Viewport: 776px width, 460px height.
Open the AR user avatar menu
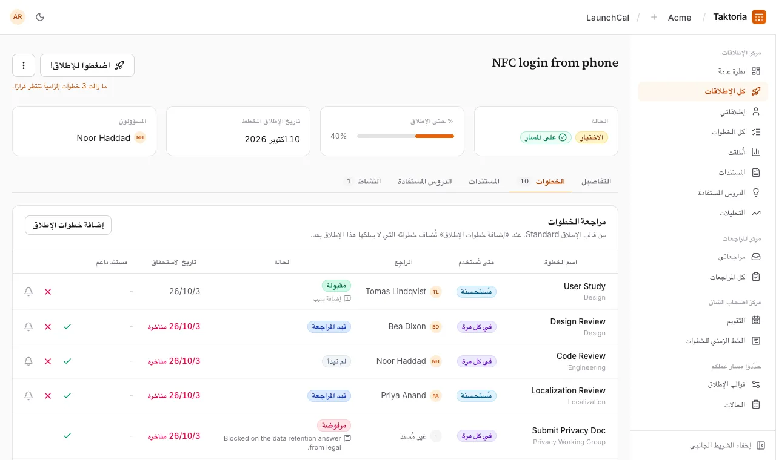(x=18, y=17)
